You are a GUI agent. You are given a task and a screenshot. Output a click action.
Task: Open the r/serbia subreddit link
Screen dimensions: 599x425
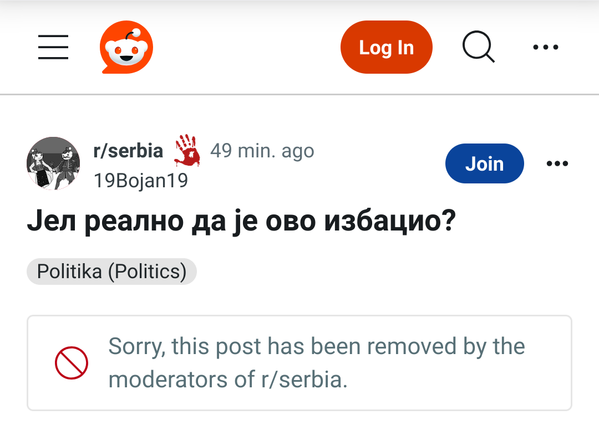pyautogui.click(x=129, y=151)
